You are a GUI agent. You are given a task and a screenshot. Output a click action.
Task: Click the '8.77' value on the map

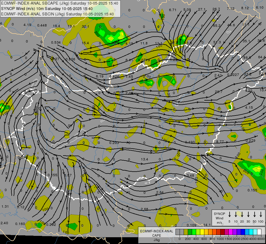[220, 142]
